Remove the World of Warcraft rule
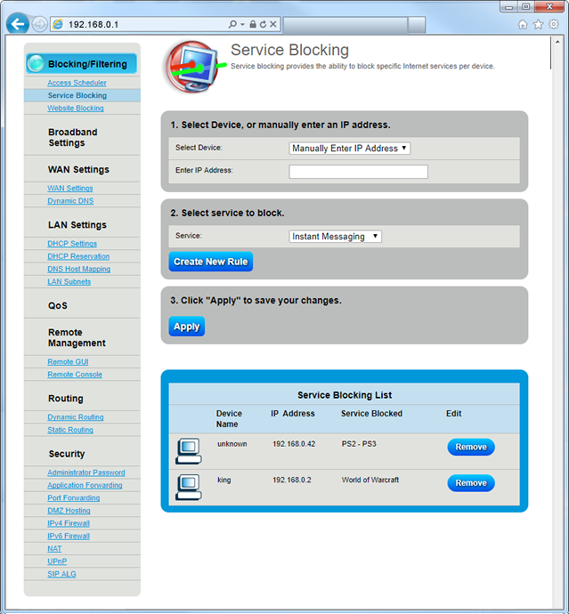 point(470,483)
